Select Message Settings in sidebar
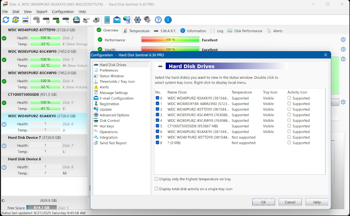Image resolution: width=350 pixels, height=216 pixels. [x=114, y=93]
